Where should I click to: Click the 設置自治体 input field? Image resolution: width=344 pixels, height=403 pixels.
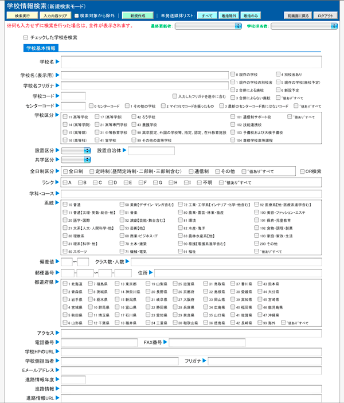(x=151, y=151)
